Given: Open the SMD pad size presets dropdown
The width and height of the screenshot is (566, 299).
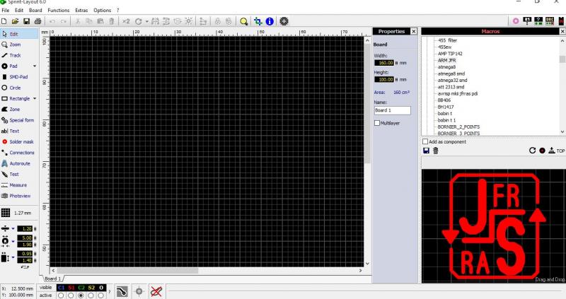Looking at the screenshot, I should 13,257.
